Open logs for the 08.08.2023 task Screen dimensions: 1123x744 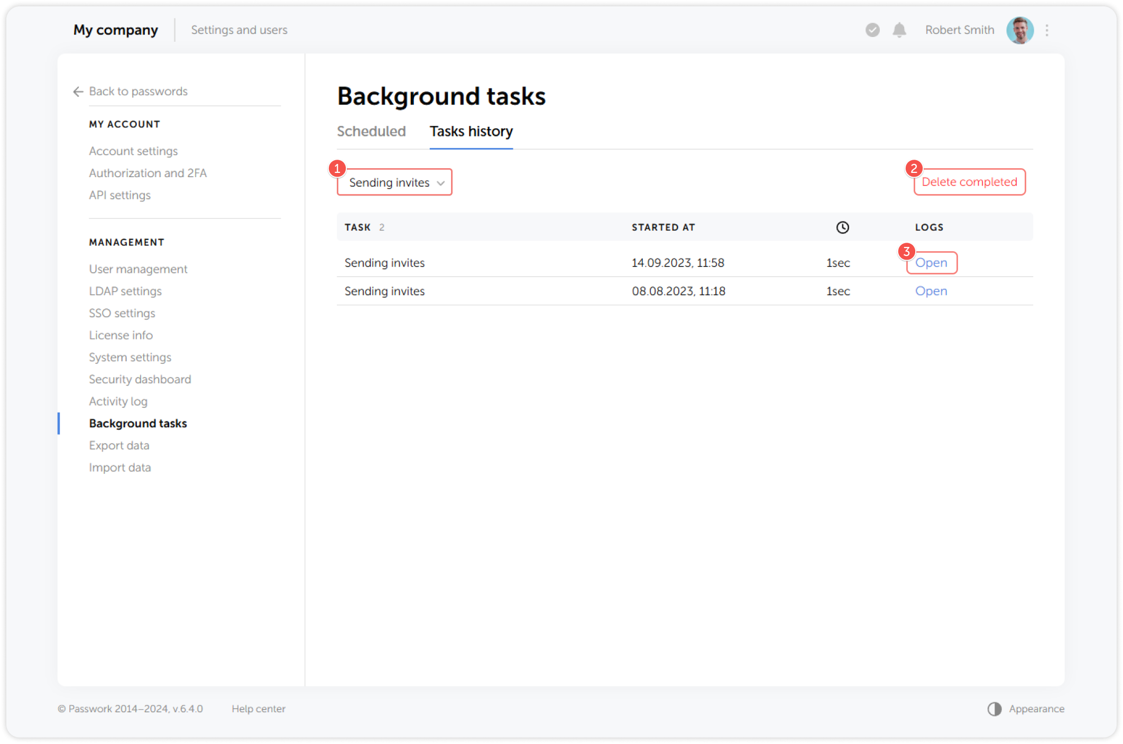coord(931,291)
